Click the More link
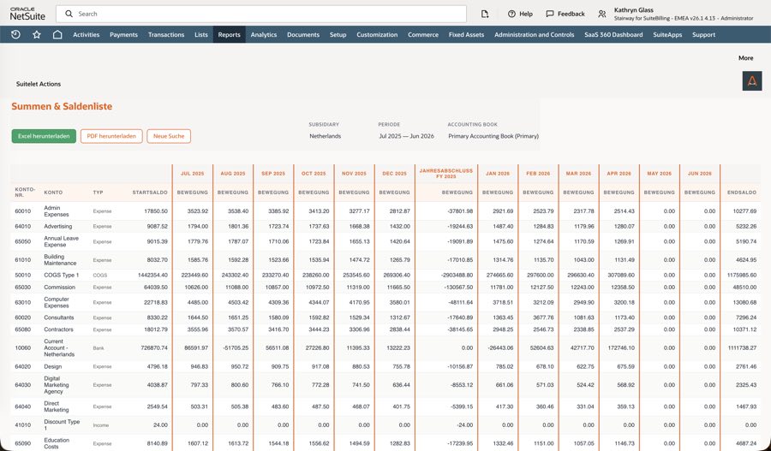771x451 pixels. pyautogui.click(x=745, y=58)
